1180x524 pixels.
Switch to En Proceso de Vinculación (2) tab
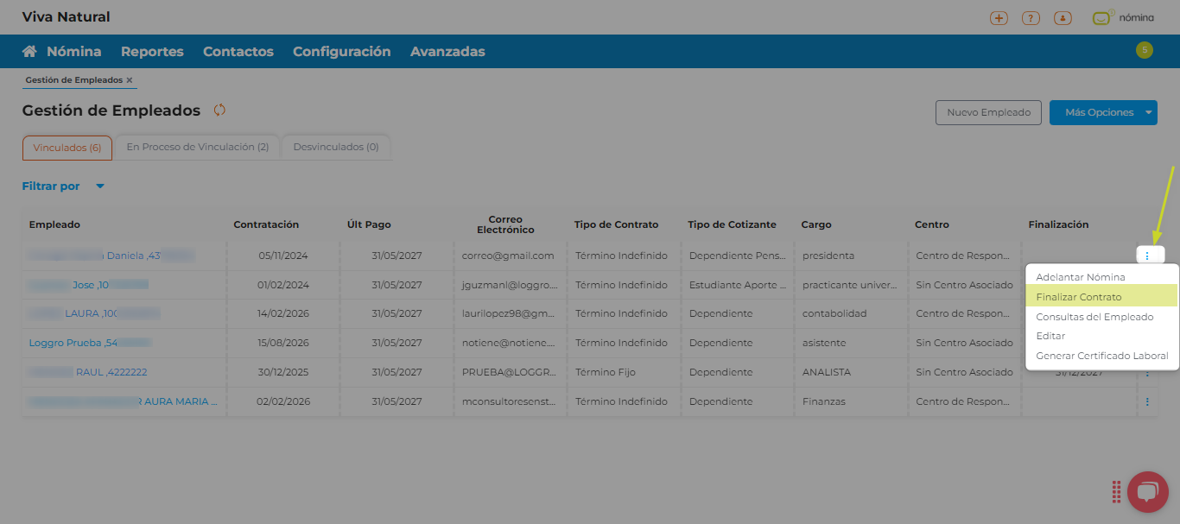click(198, 147)
